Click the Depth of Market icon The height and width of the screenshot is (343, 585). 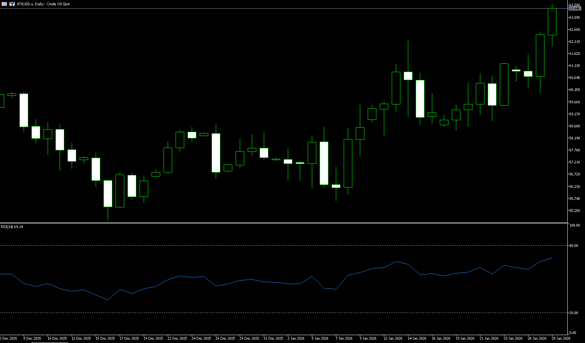tap(12, 4)
